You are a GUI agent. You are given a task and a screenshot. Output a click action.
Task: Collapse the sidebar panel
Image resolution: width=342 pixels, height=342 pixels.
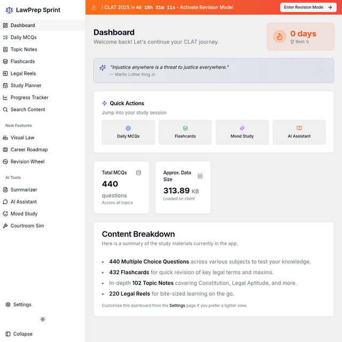coord(19,334)
